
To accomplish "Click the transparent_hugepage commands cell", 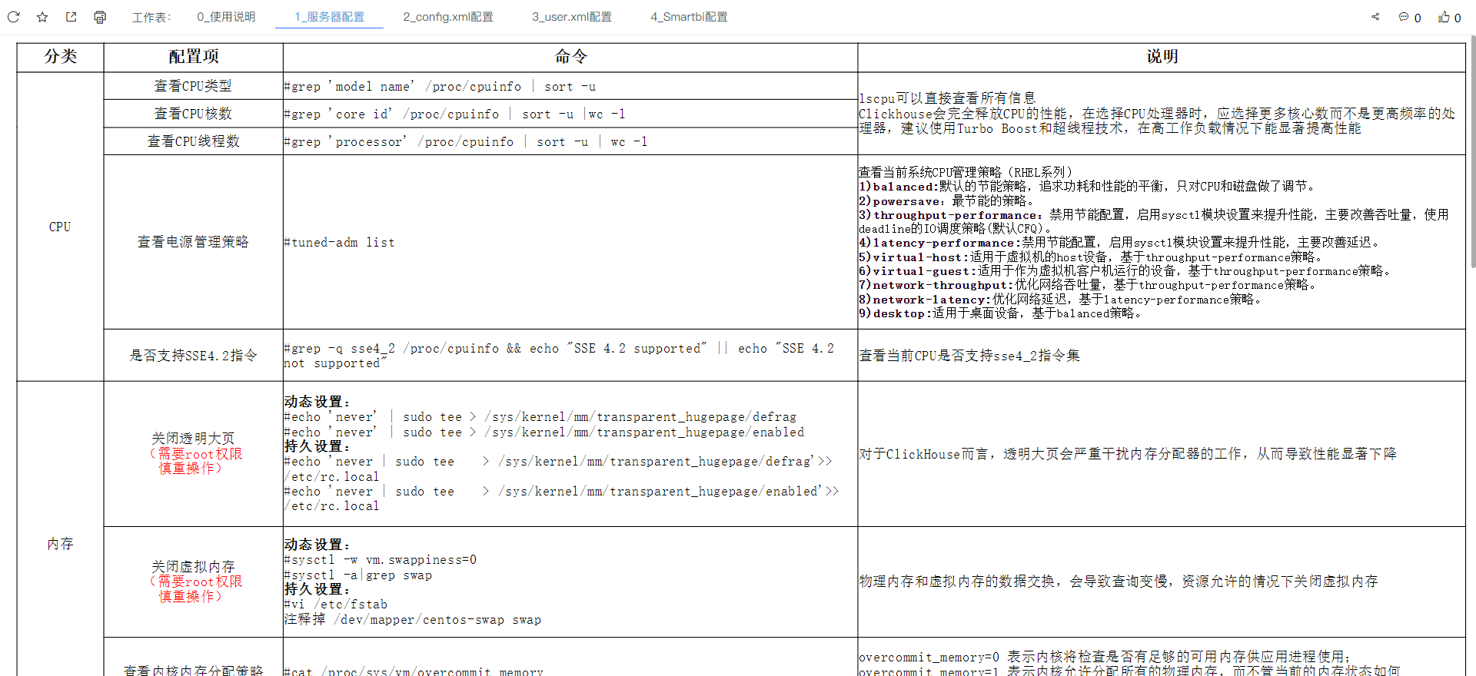I will (570, 453).
